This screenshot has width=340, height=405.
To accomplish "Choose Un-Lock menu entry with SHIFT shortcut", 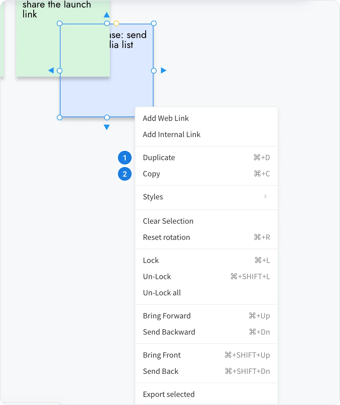I will [206, 277].
